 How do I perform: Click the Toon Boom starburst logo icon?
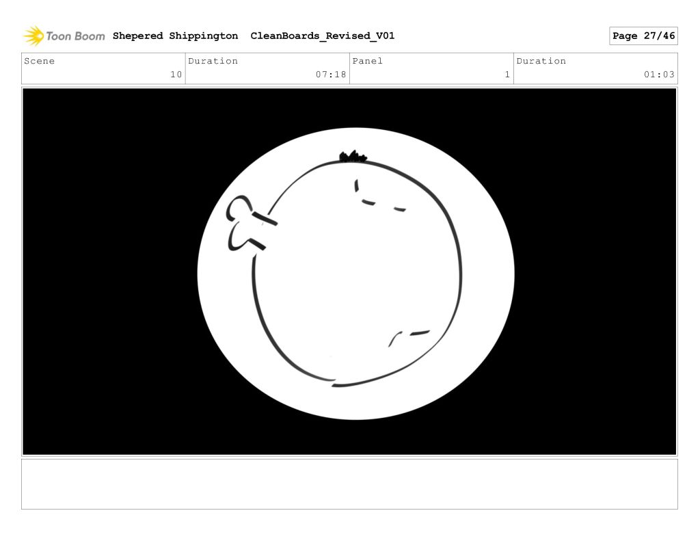(x=33, y=36)
